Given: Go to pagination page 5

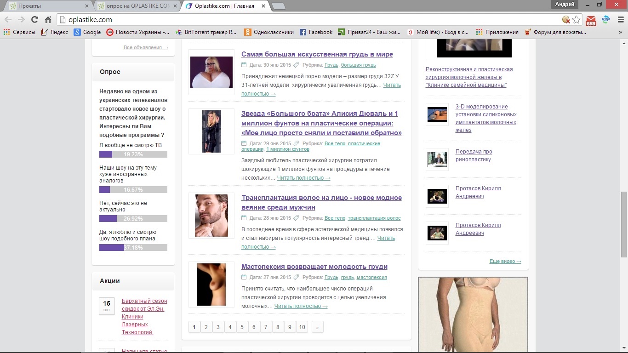Looking at the screenshot, I should 242,327.
